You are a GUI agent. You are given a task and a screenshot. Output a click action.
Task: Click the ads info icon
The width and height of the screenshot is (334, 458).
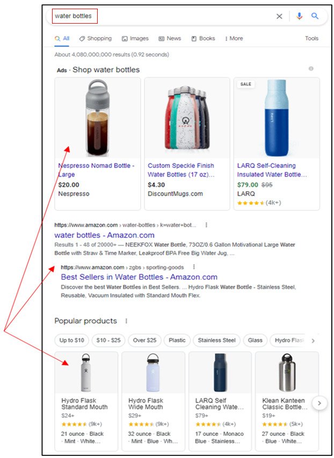(311, 69)
